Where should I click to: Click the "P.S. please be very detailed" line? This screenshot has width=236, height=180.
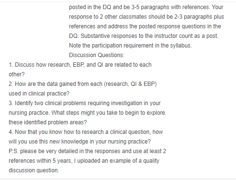[x=88, y=151]
